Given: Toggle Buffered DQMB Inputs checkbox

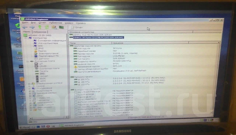Looking at the screenshot, I should point(76,110).
